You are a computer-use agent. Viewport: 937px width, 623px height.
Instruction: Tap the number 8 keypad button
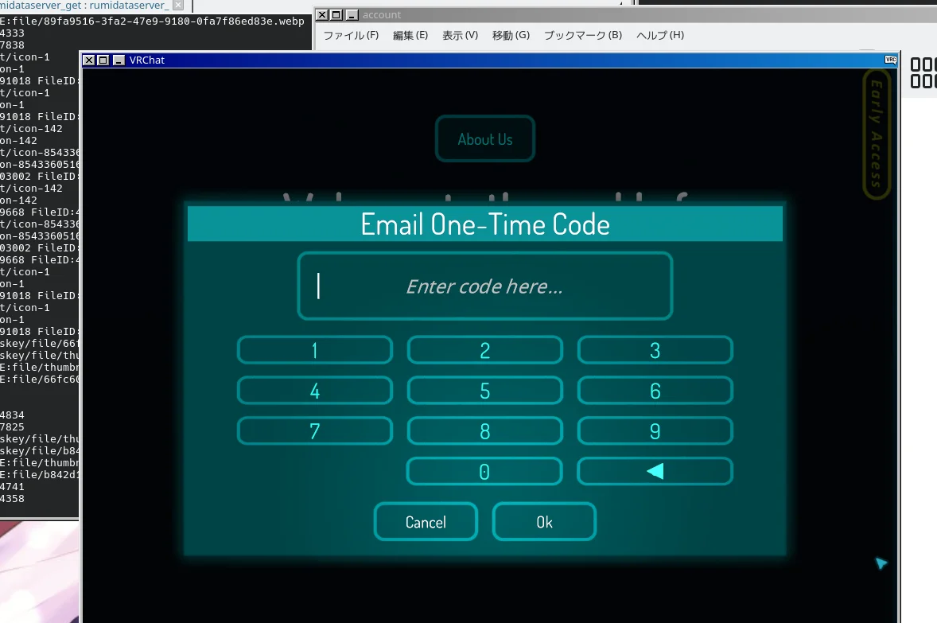484,431
